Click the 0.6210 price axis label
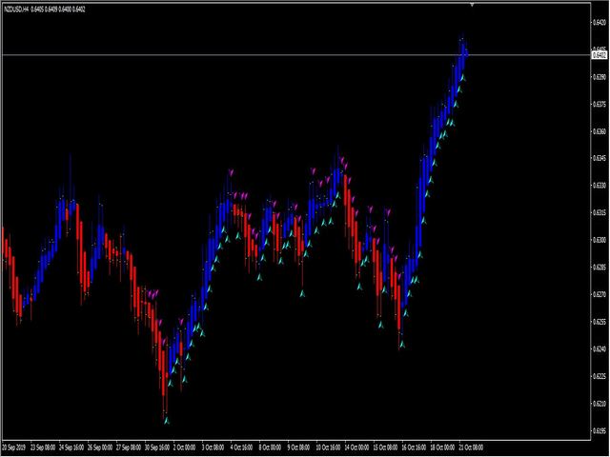Image resolution: width=610 pixels, height=457 pixels. click(600, 404)
